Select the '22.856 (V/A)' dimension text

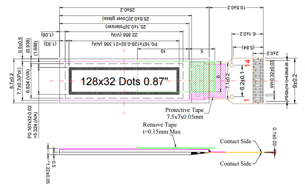(124, 34)
